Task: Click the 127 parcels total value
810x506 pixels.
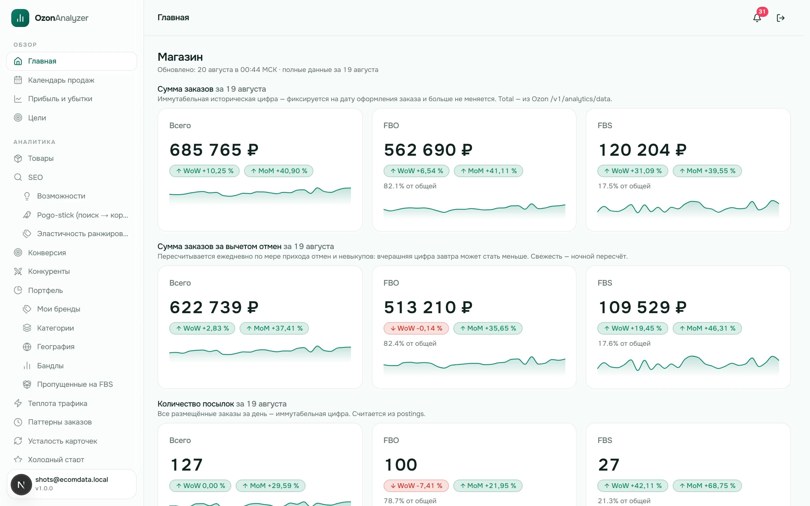Action: click(x=186, y=464)
